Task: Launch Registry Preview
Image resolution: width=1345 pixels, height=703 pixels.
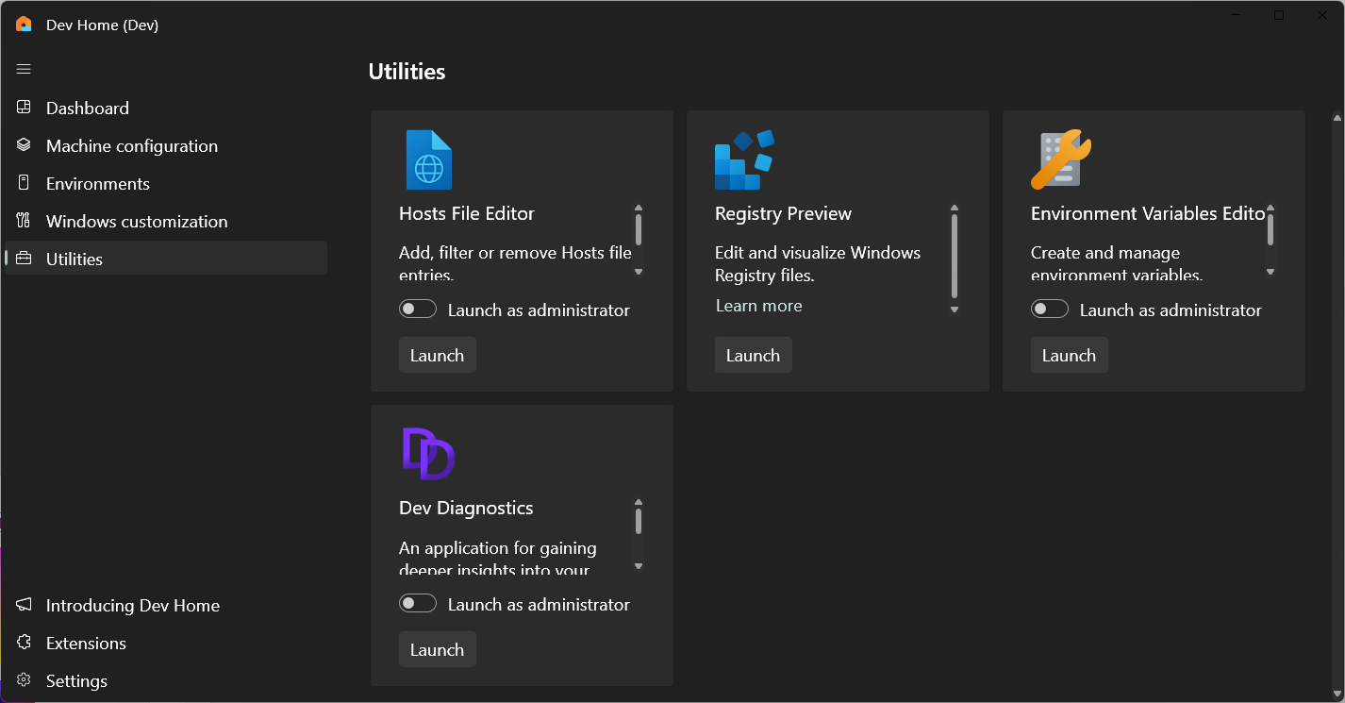Action: 753,355
